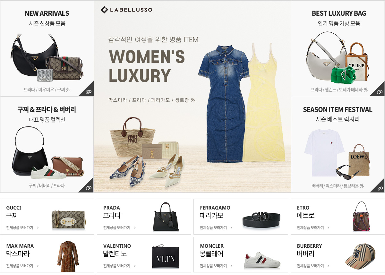Select the BURBERRY 버버리 brand tile
The height and width of the screenshot is (275, 385).
338,255
